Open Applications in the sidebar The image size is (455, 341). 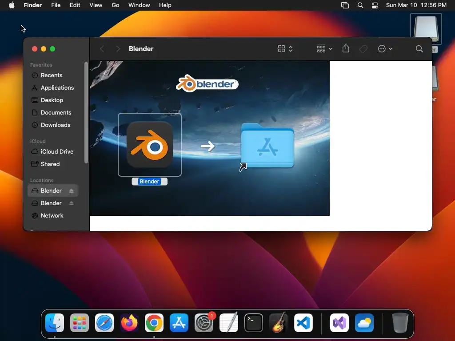point(53,87)
